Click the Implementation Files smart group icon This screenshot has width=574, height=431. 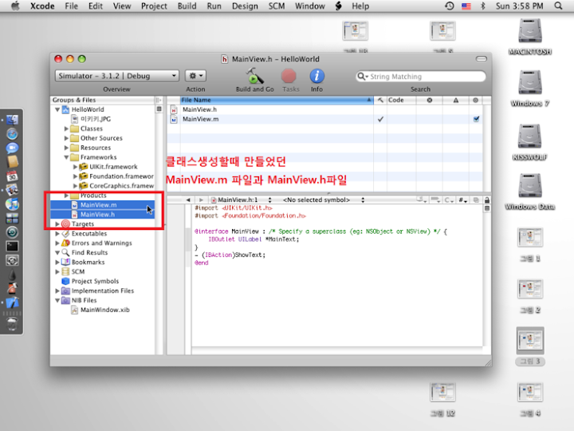65,291
